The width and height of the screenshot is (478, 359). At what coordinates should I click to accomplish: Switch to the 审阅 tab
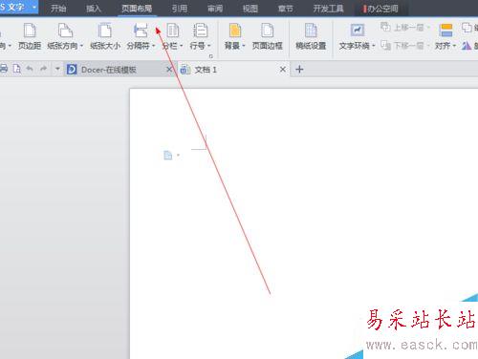coord(215,9)
